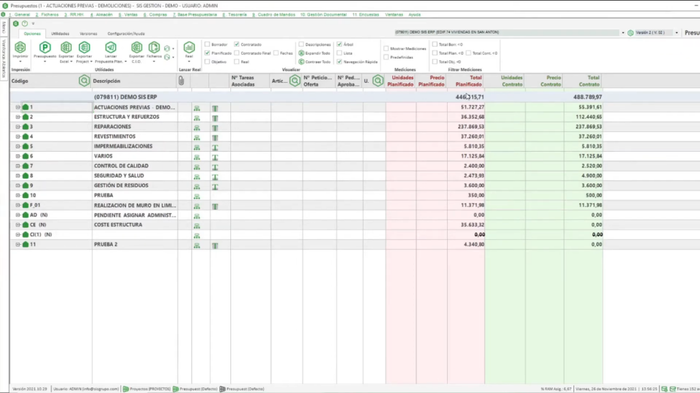Click the paperclip attachment column icon
The width and height of the screenshot is (700, 393).
pos(180,81)
